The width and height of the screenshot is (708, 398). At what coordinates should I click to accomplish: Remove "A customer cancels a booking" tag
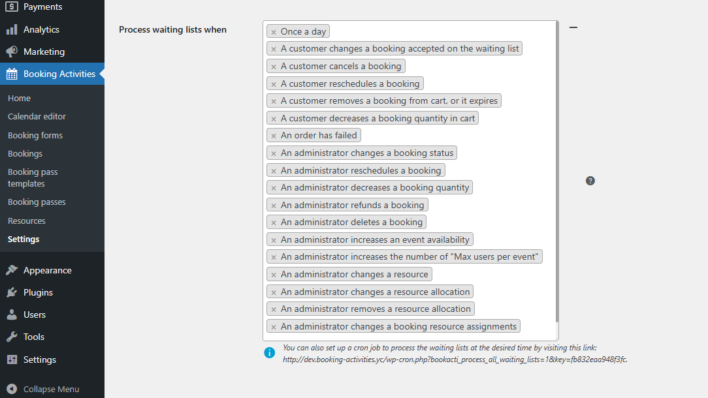click(274, 67)
